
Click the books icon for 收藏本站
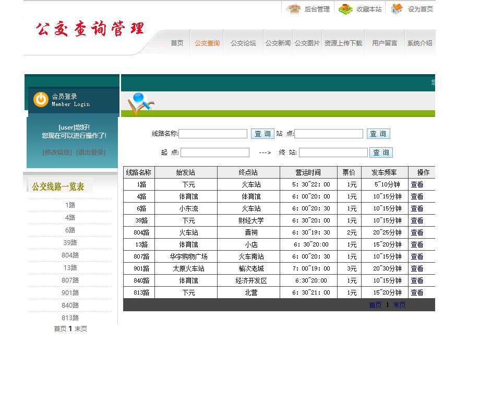pyautogui.click(x=345, y=8)
